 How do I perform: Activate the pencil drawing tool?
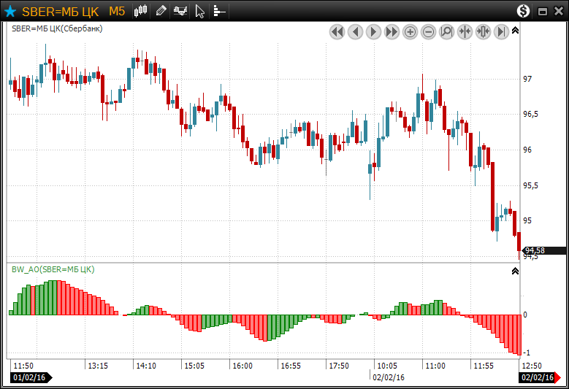click(x=161, y=11)
